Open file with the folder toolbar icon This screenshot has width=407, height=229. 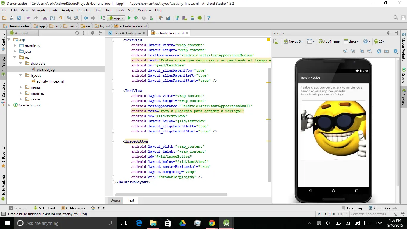4,18
